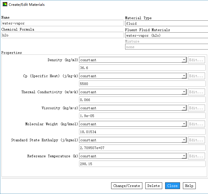This screenshot has height=194, width=208.
Task: Open Help for the materials dialog
Action: tap(189, 186)
